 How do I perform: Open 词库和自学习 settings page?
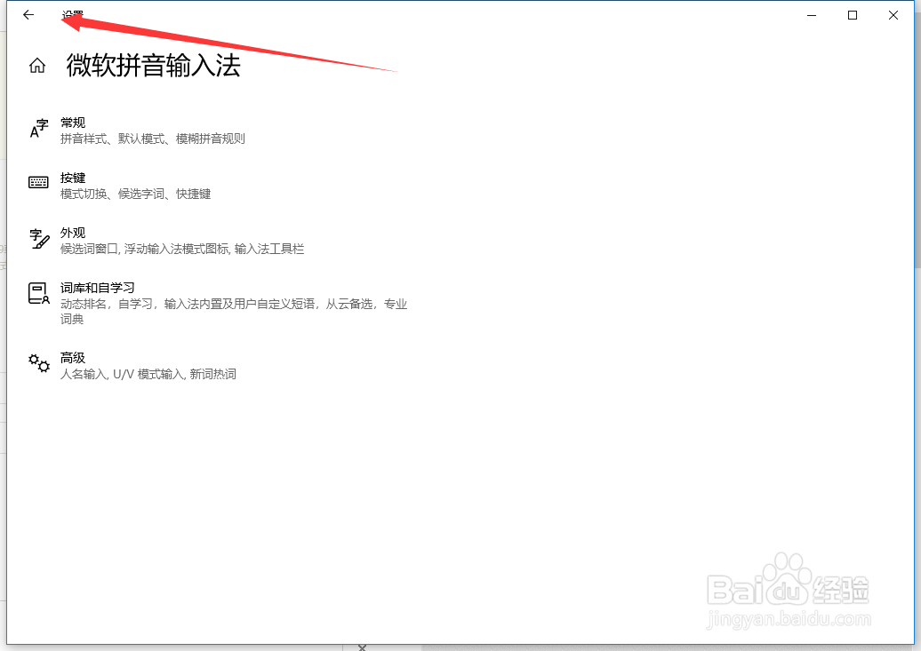(98, 289)
